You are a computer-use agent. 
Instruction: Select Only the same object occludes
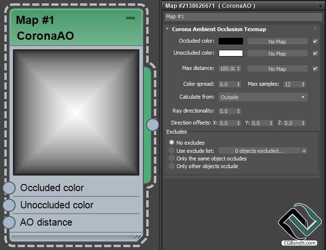click(x=172, y=158)
